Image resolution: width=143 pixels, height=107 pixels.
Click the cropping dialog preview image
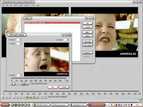click(46, 59)
